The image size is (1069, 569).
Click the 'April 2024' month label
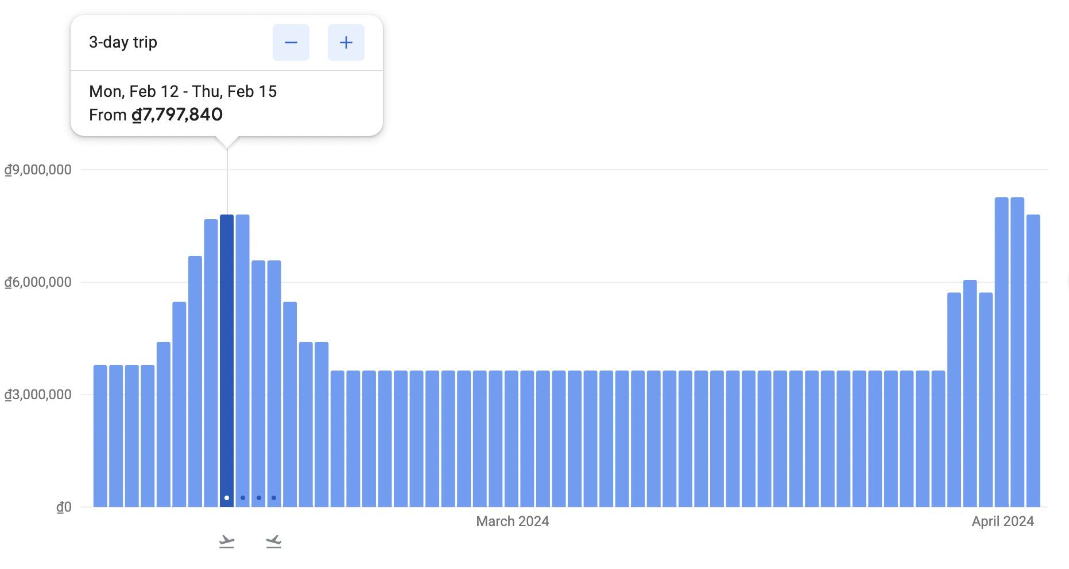pyautogui.click(x=1003, y=521)
